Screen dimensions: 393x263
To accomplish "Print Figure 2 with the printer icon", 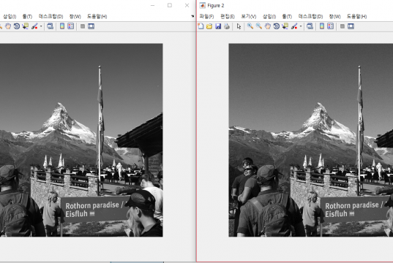I will (227, 26).
